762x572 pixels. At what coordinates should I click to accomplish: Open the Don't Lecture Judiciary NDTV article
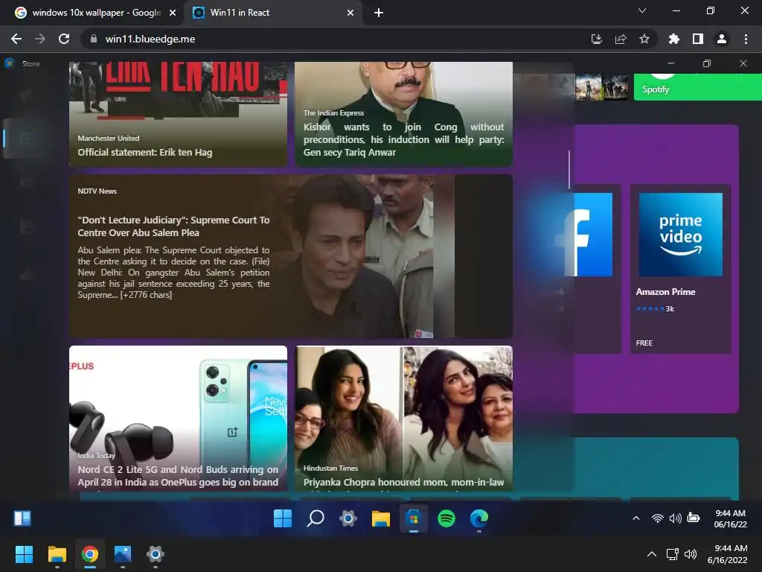point(291,256)
